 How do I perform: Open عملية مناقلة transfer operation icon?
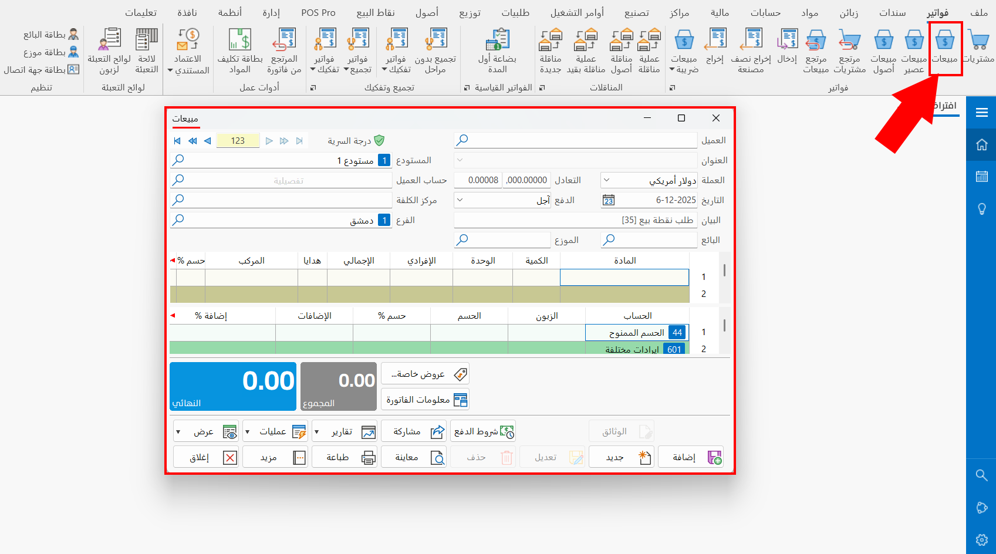(x=649, y=52)
